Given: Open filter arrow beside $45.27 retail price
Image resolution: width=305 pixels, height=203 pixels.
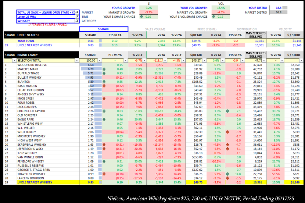Looking at the screenshot, I should (x=204, y=60).
